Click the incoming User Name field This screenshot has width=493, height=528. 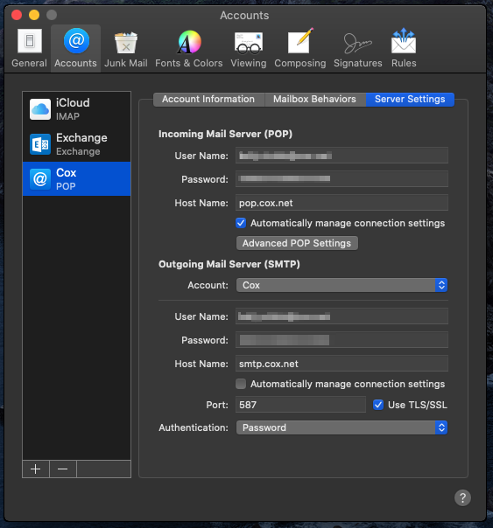[342, 156]
